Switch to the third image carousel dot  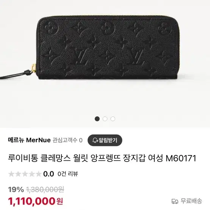click(x=113, y=119)
